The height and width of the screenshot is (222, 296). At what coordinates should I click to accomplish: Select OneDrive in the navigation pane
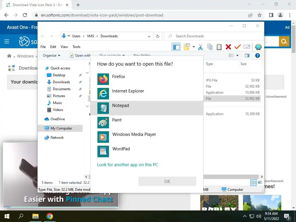[x=58, y=119]
